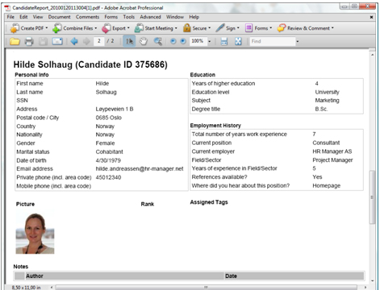Open the Tools menu
Viewport: 380px width, 290px height.
point(129,17)
